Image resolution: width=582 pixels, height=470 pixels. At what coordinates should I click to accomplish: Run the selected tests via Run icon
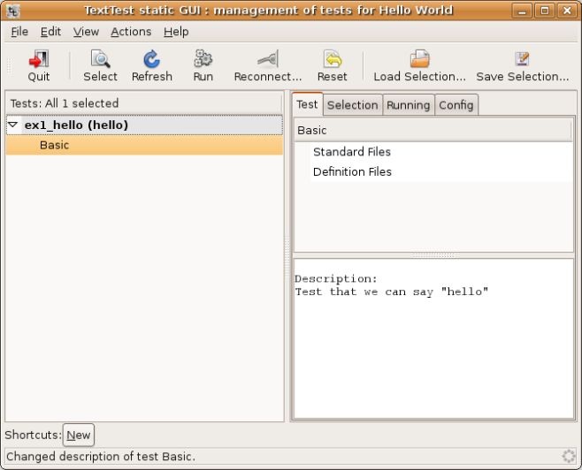tap(203, 58)
